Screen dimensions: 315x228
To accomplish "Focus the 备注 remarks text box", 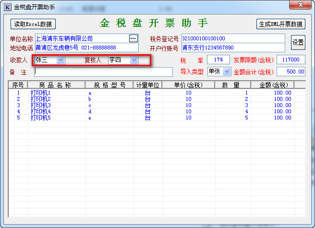I will point(103,72).
